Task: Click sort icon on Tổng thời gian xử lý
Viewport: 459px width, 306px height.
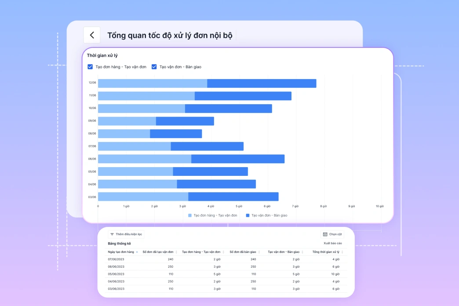Action: click(x=342, y=252)
